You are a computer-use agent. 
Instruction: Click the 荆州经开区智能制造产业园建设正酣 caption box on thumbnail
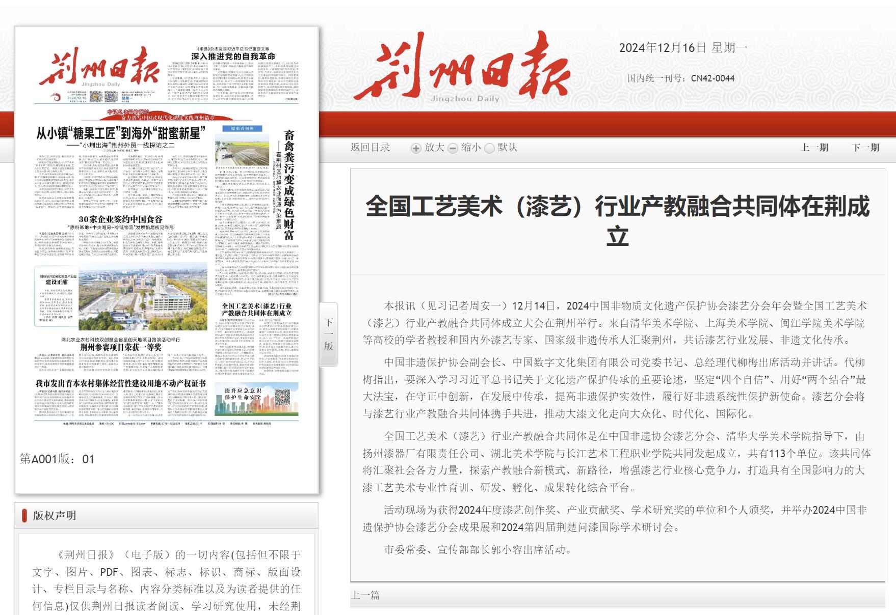pos(56,296)
